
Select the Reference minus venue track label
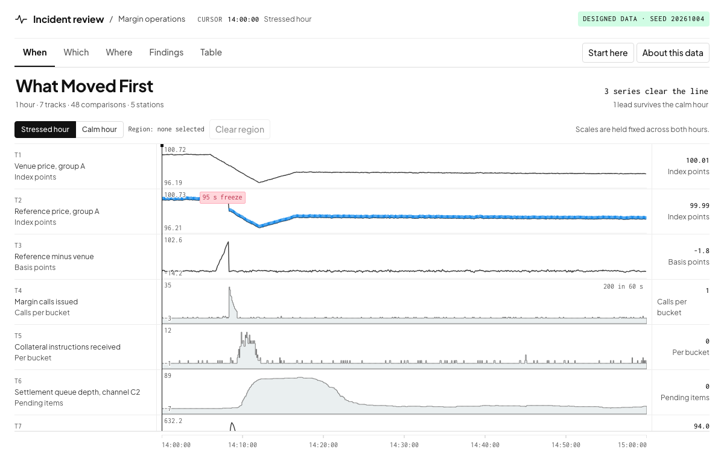54,256
